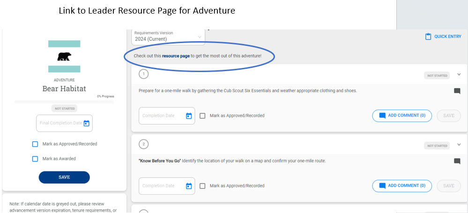The width and height of the screenshot is (468, 213).
Task: Tick Mark as Approved/Recorded for requirement 1
Action: (x=202, y=116)
